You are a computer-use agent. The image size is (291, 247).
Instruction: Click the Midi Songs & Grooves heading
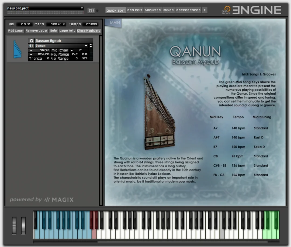[259, 74]
